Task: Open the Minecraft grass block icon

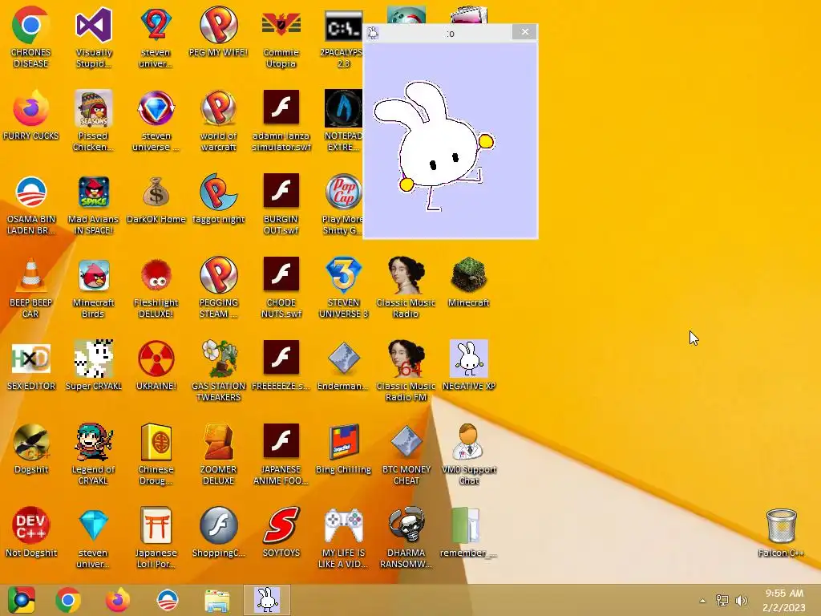Action: click(468, 274)
